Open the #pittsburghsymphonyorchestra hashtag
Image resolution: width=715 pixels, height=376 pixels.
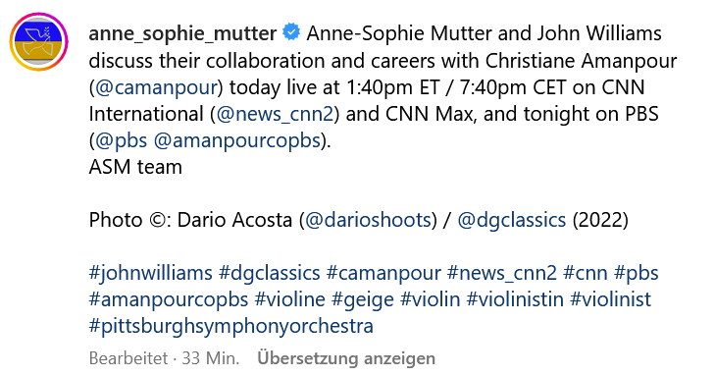[x=231, y=326]
